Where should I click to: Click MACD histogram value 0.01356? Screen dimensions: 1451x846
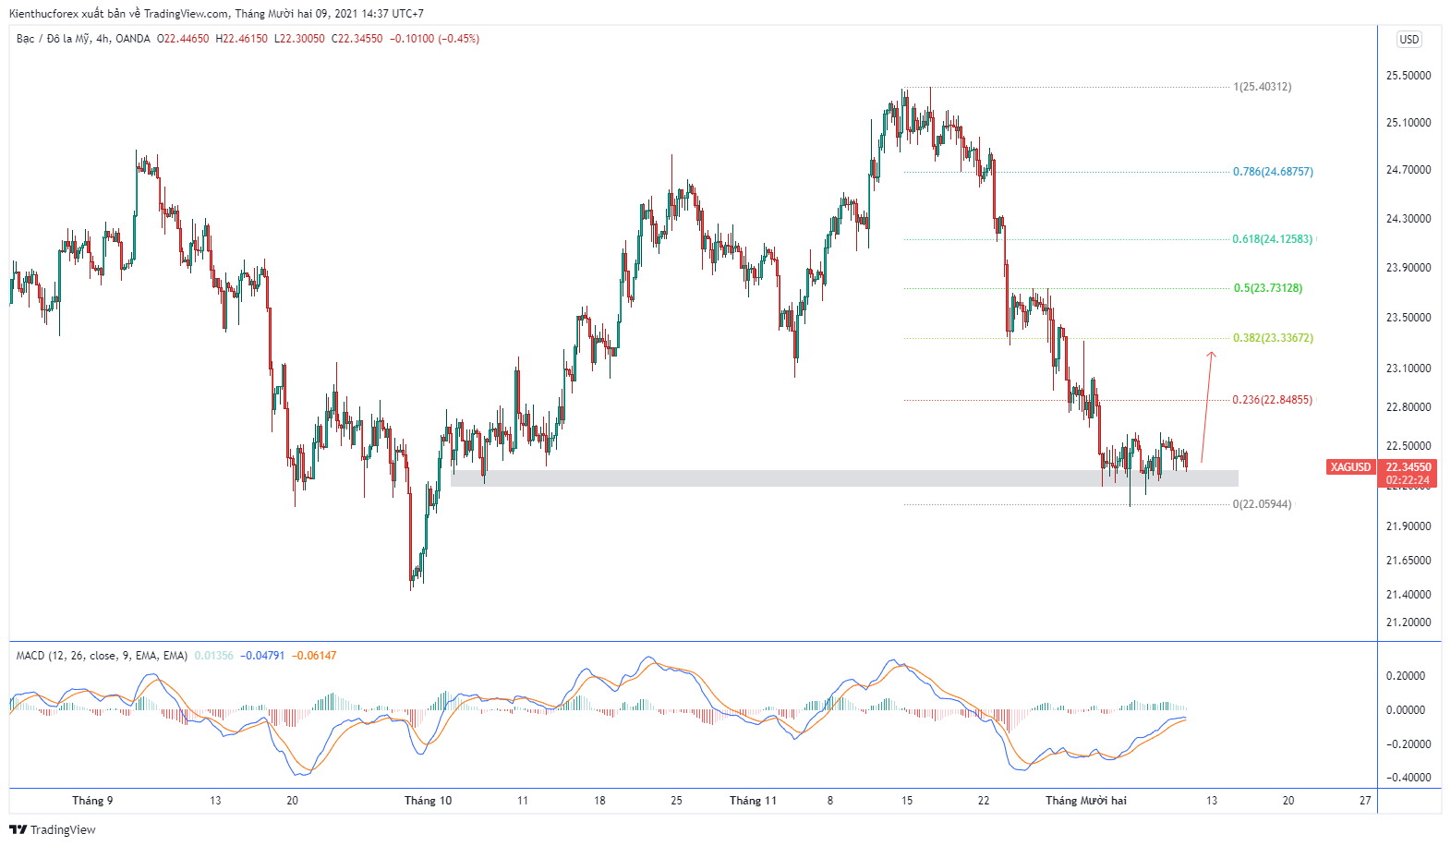[x=213, y=656]
